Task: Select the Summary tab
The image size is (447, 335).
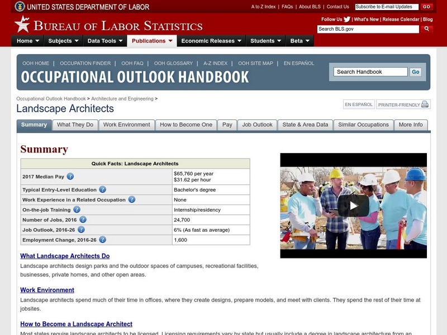Action: (34, 125)
